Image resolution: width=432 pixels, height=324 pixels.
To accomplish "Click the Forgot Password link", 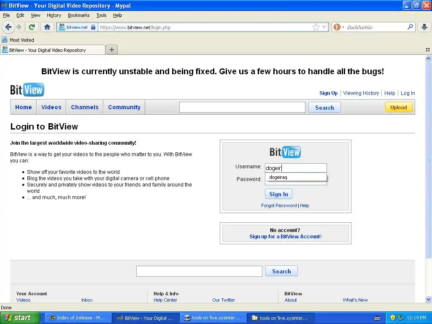I will click(279, 205).
